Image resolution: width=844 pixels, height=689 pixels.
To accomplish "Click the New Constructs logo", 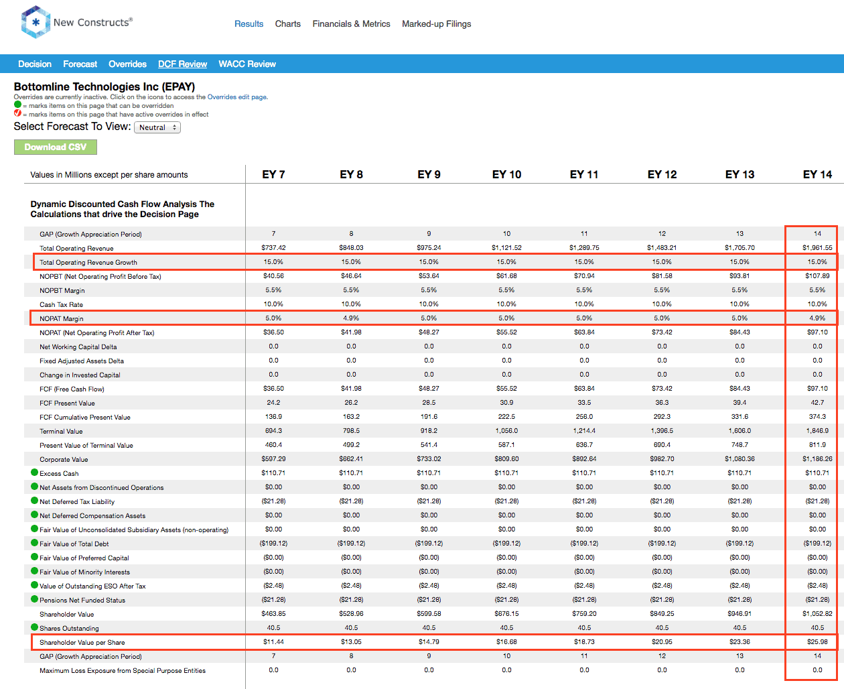I will 77,23.
